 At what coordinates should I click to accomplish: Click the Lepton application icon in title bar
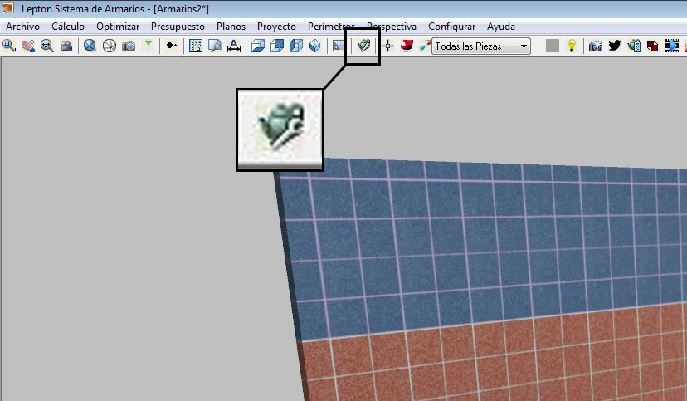click(x=8, y=7)
